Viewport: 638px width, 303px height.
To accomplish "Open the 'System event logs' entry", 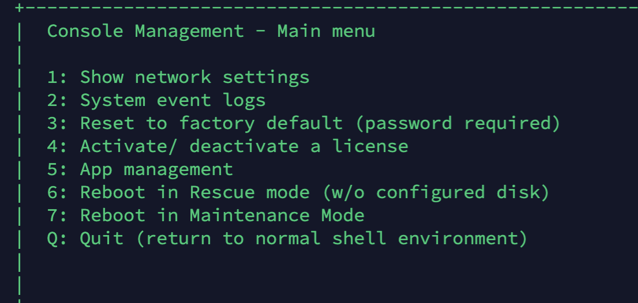I will pos(172,100).
